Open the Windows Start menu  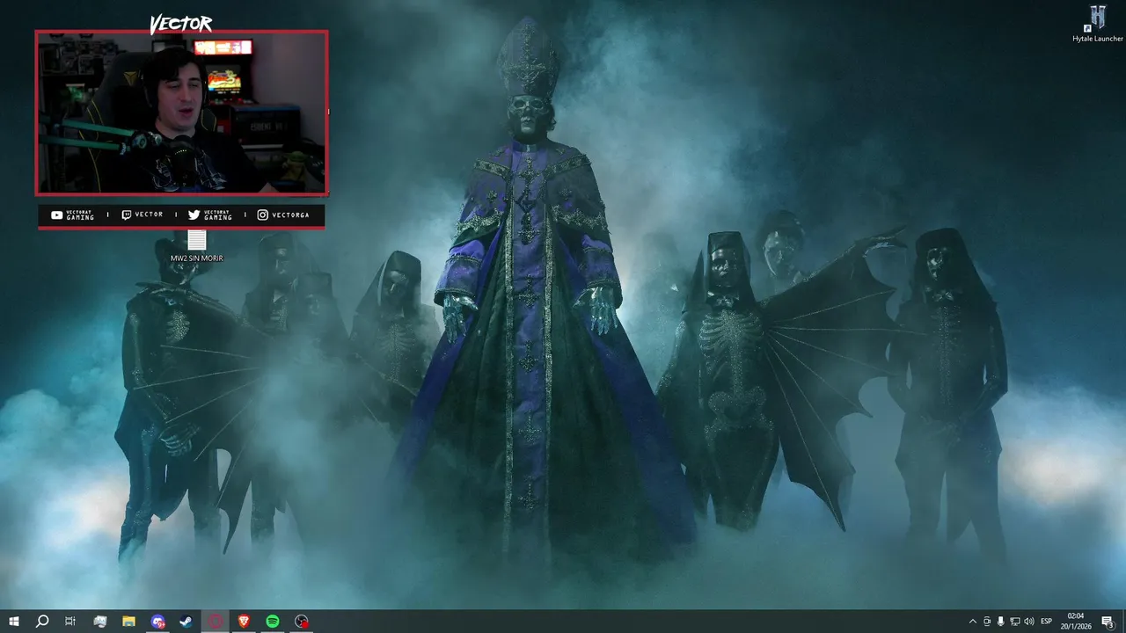pos(14,622)
